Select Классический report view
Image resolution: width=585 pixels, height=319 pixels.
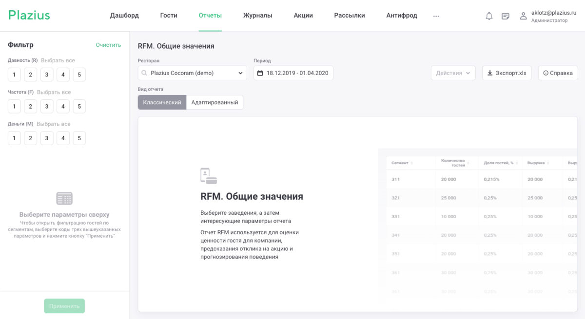coord(162,102)
